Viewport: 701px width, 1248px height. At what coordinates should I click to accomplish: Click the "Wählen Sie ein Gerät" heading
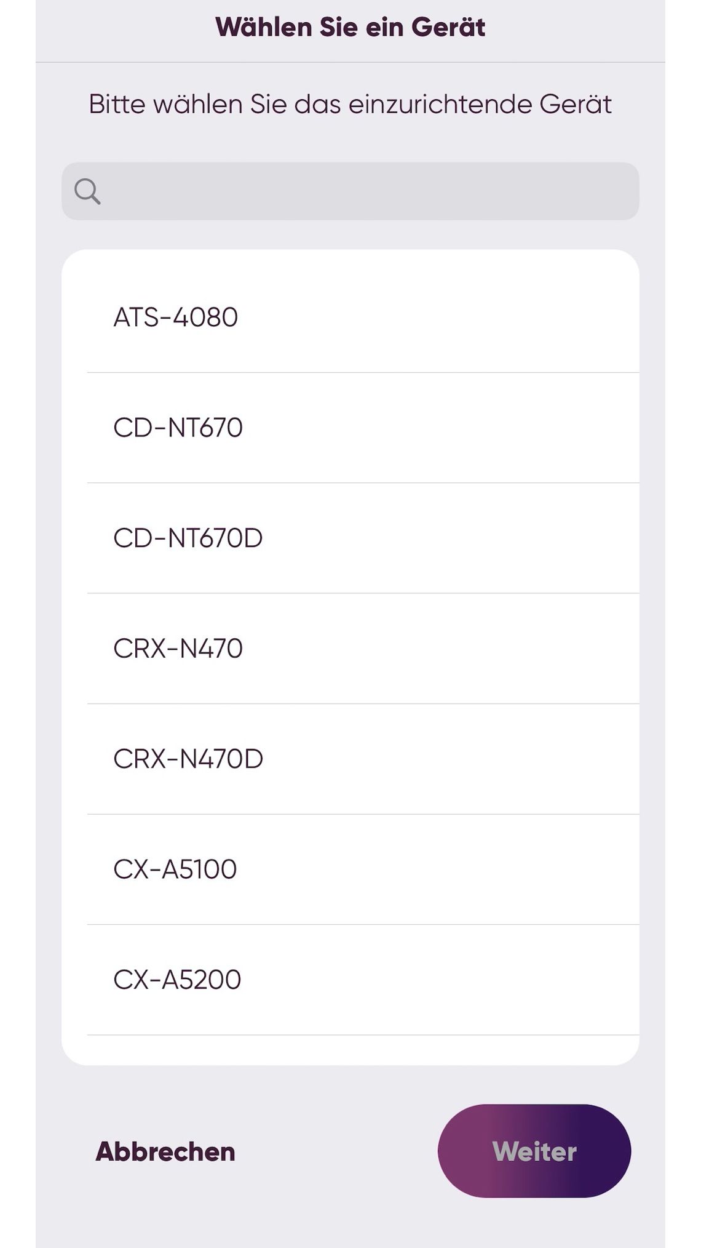350,27
